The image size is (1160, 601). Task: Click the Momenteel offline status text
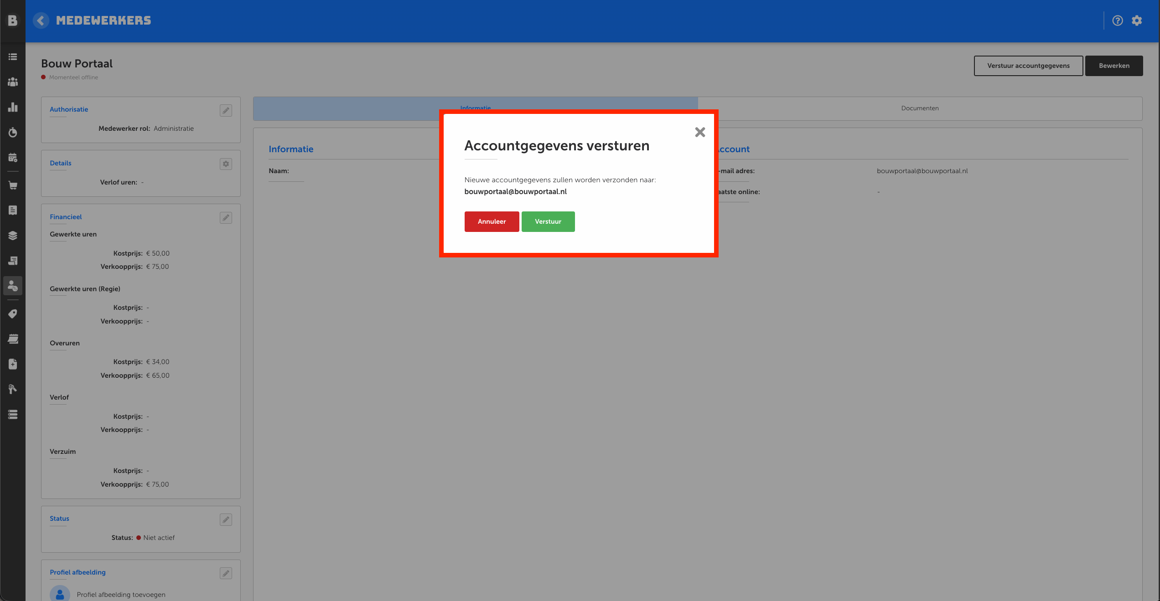pos(73,77)
